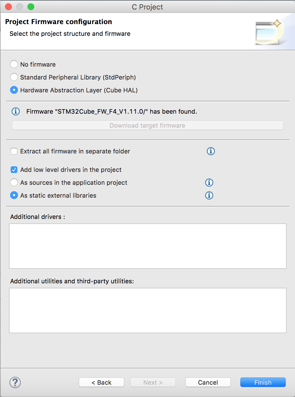The width and height of the screenshot is (295, 397).
Task: Go to previous page with Back button
Action: coord(102,382)
